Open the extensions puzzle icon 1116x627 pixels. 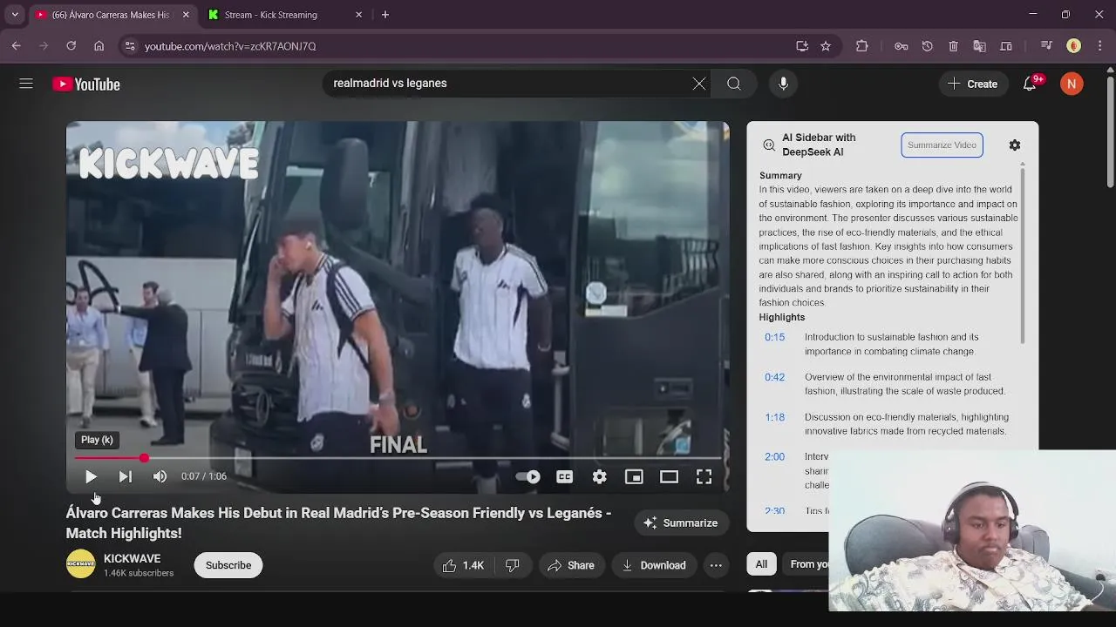862,46
